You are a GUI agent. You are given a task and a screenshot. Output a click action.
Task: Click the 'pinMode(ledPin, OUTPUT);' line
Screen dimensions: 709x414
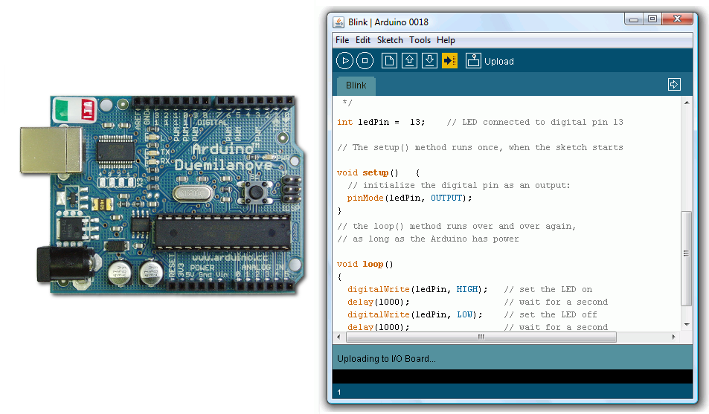[409, 198]
